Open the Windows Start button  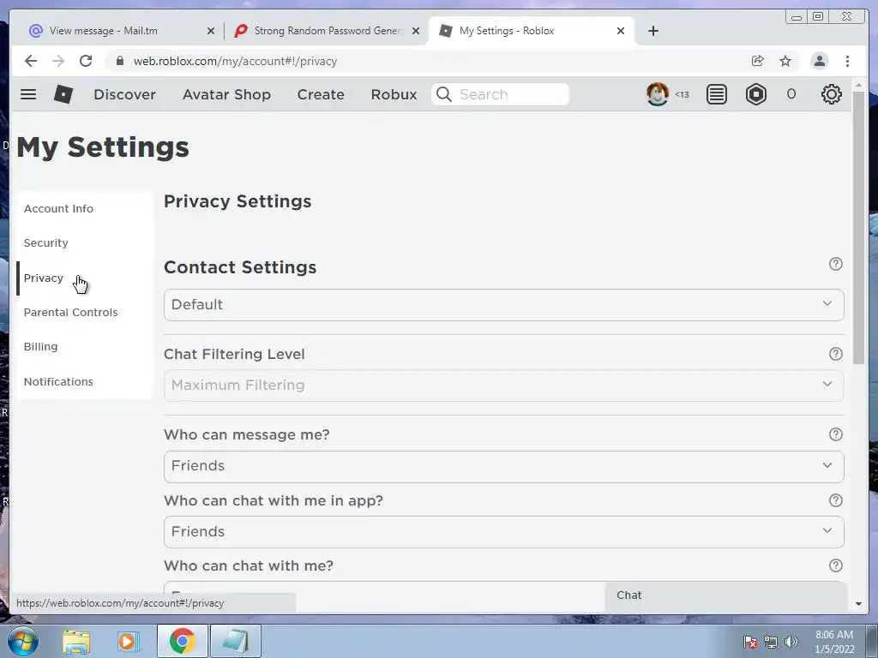tap(23, 641)
